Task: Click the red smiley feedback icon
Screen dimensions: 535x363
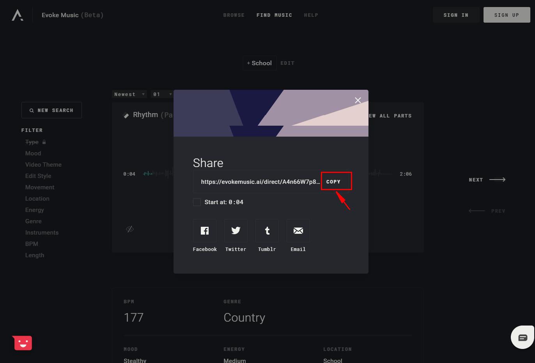Action: (23, 343)
